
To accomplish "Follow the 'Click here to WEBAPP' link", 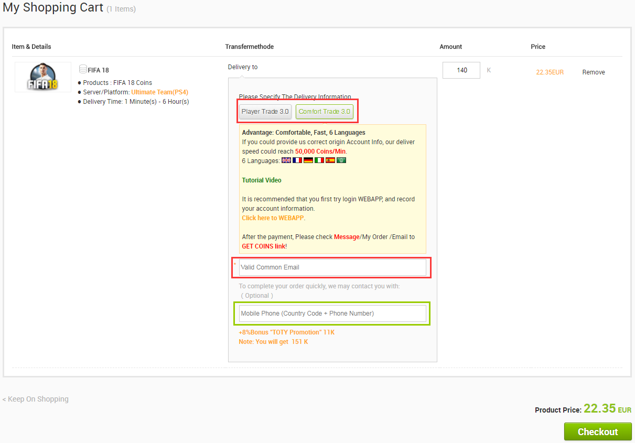I will click(273, 218).
